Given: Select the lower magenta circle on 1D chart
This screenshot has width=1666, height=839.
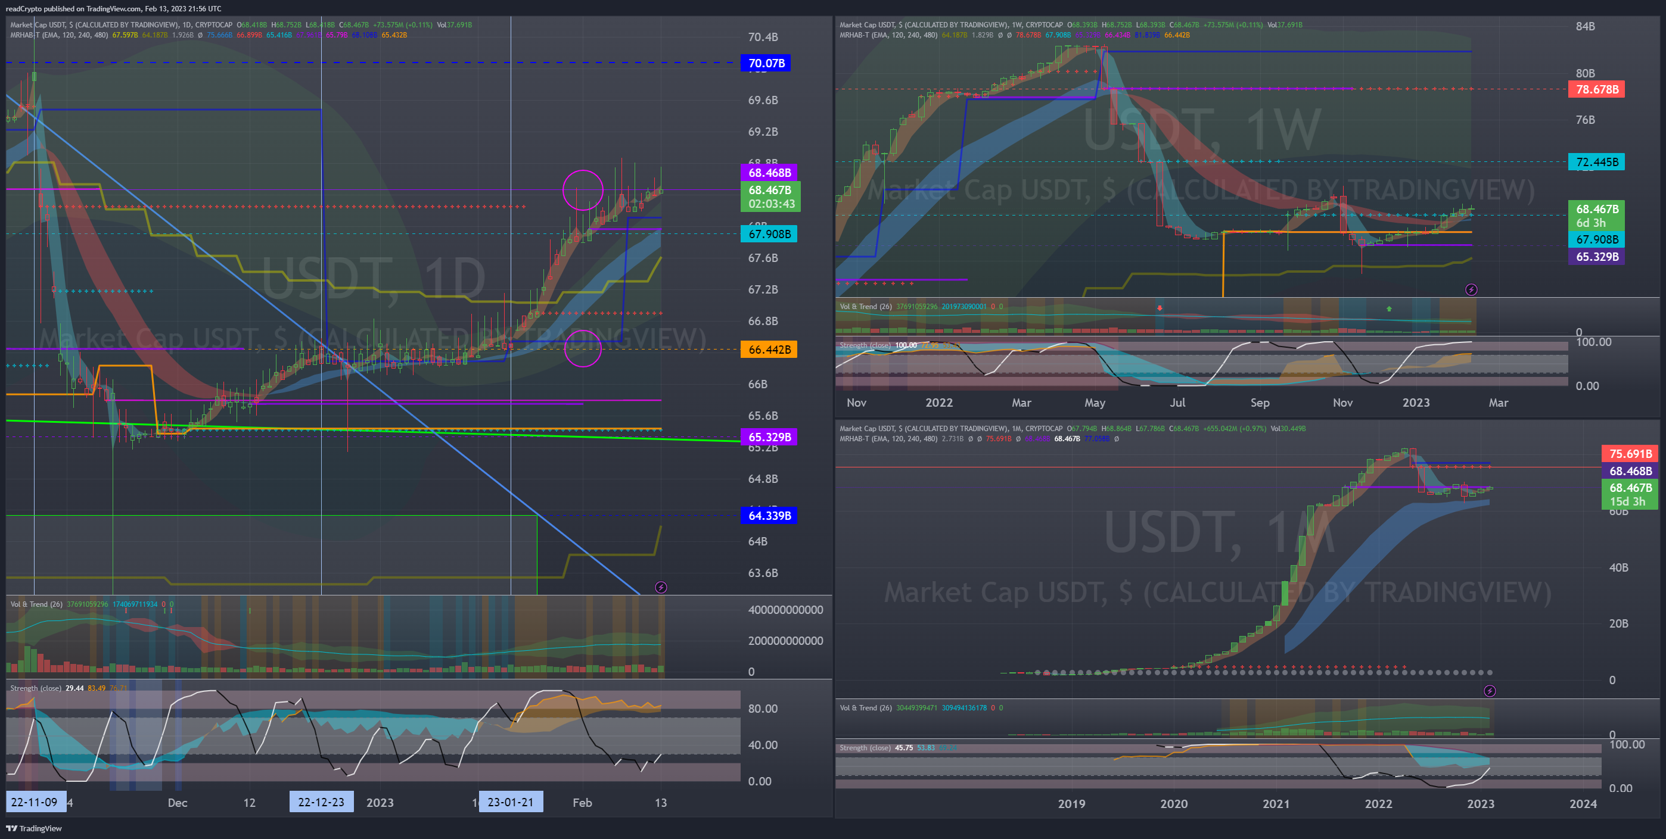Looking at the screenshot, I should tap(583, 348).
